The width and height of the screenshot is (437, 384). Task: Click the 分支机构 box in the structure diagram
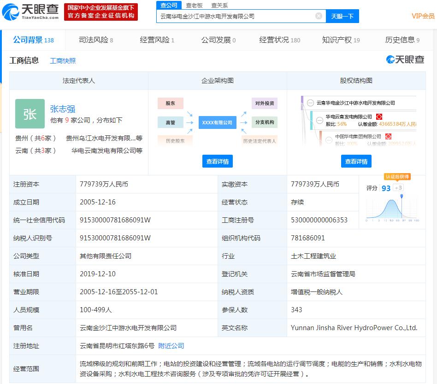[x=265, y=122]
